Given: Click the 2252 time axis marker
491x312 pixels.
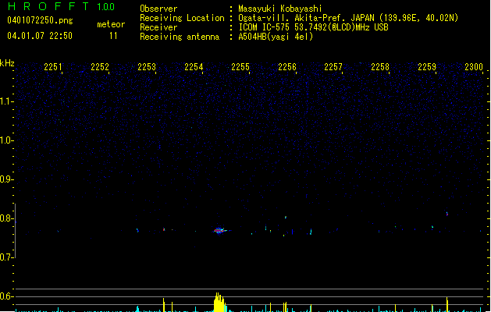Looking at the screenshot, I should [x=100, y=67].
